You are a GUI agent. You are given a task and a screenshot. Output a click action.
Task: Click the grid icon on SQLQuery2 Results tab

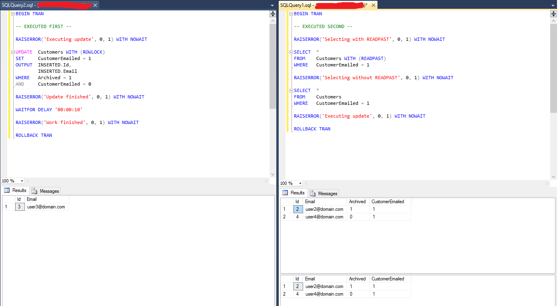7,191
